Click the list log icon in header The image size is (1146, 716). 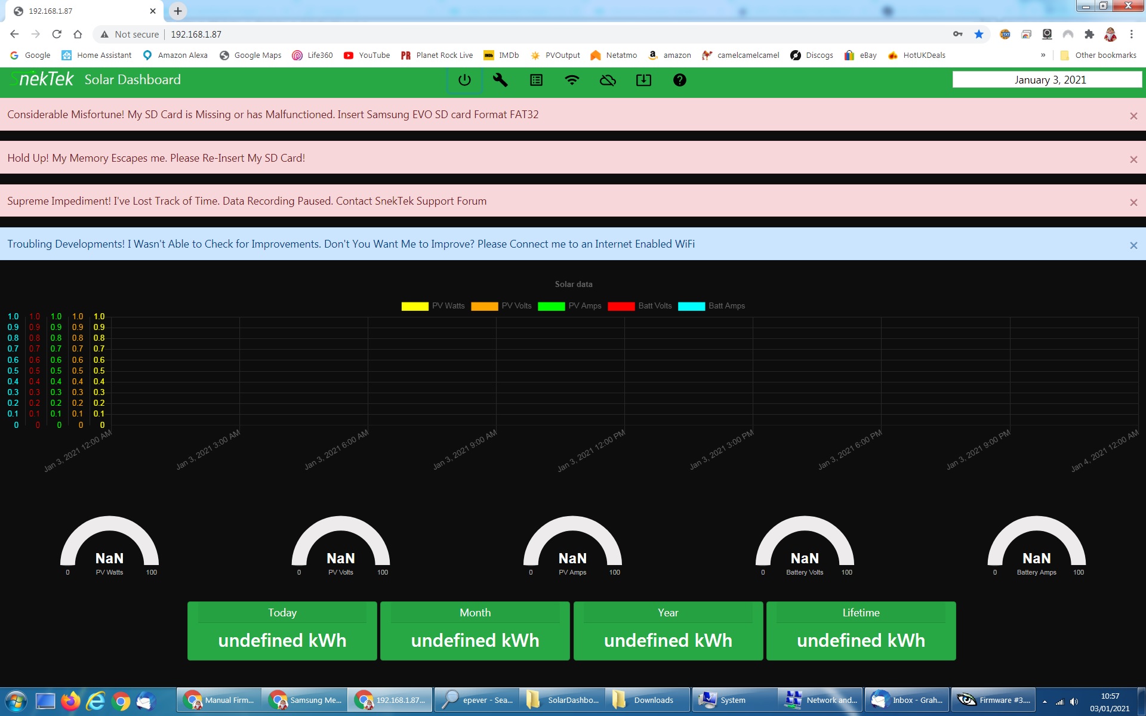536,80
